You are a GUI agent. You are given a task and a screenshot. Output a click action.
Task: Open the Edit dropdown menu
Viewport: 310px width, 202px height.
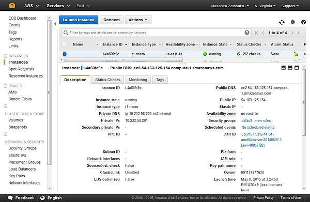83,6
